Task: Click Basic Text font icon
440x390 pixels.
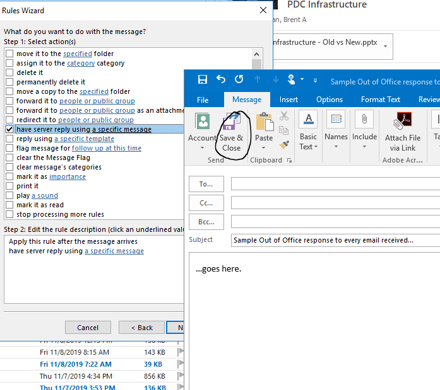Action: pyautogui.click(x=309, y=120)
